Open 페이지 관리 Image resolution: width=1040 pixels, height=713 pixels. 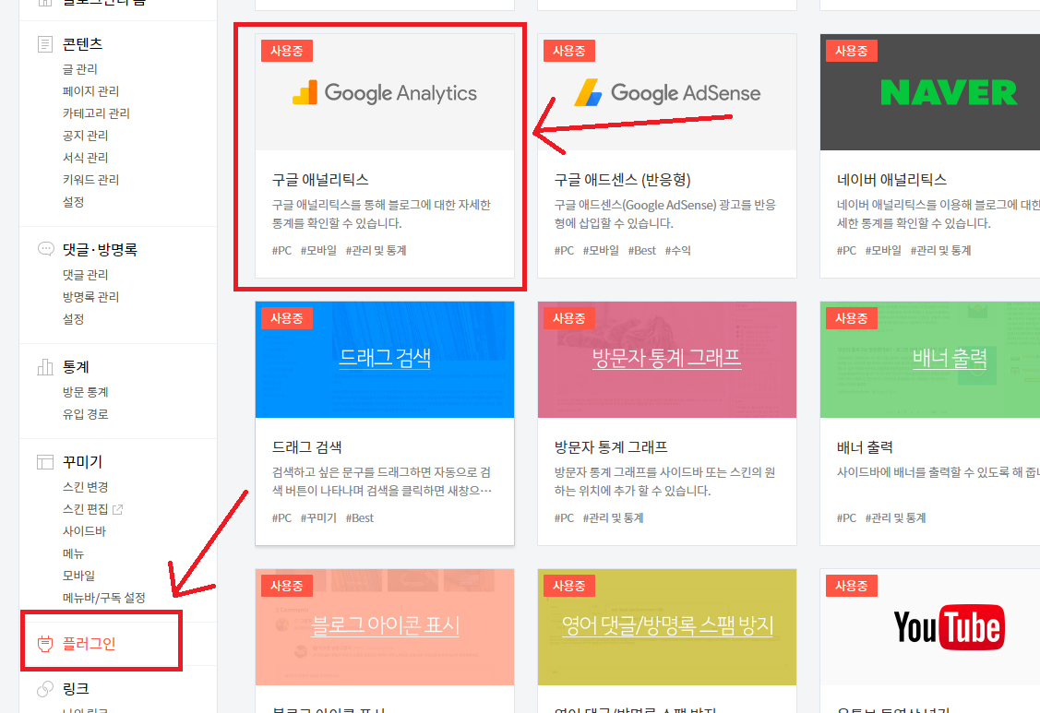pos(90,91)
